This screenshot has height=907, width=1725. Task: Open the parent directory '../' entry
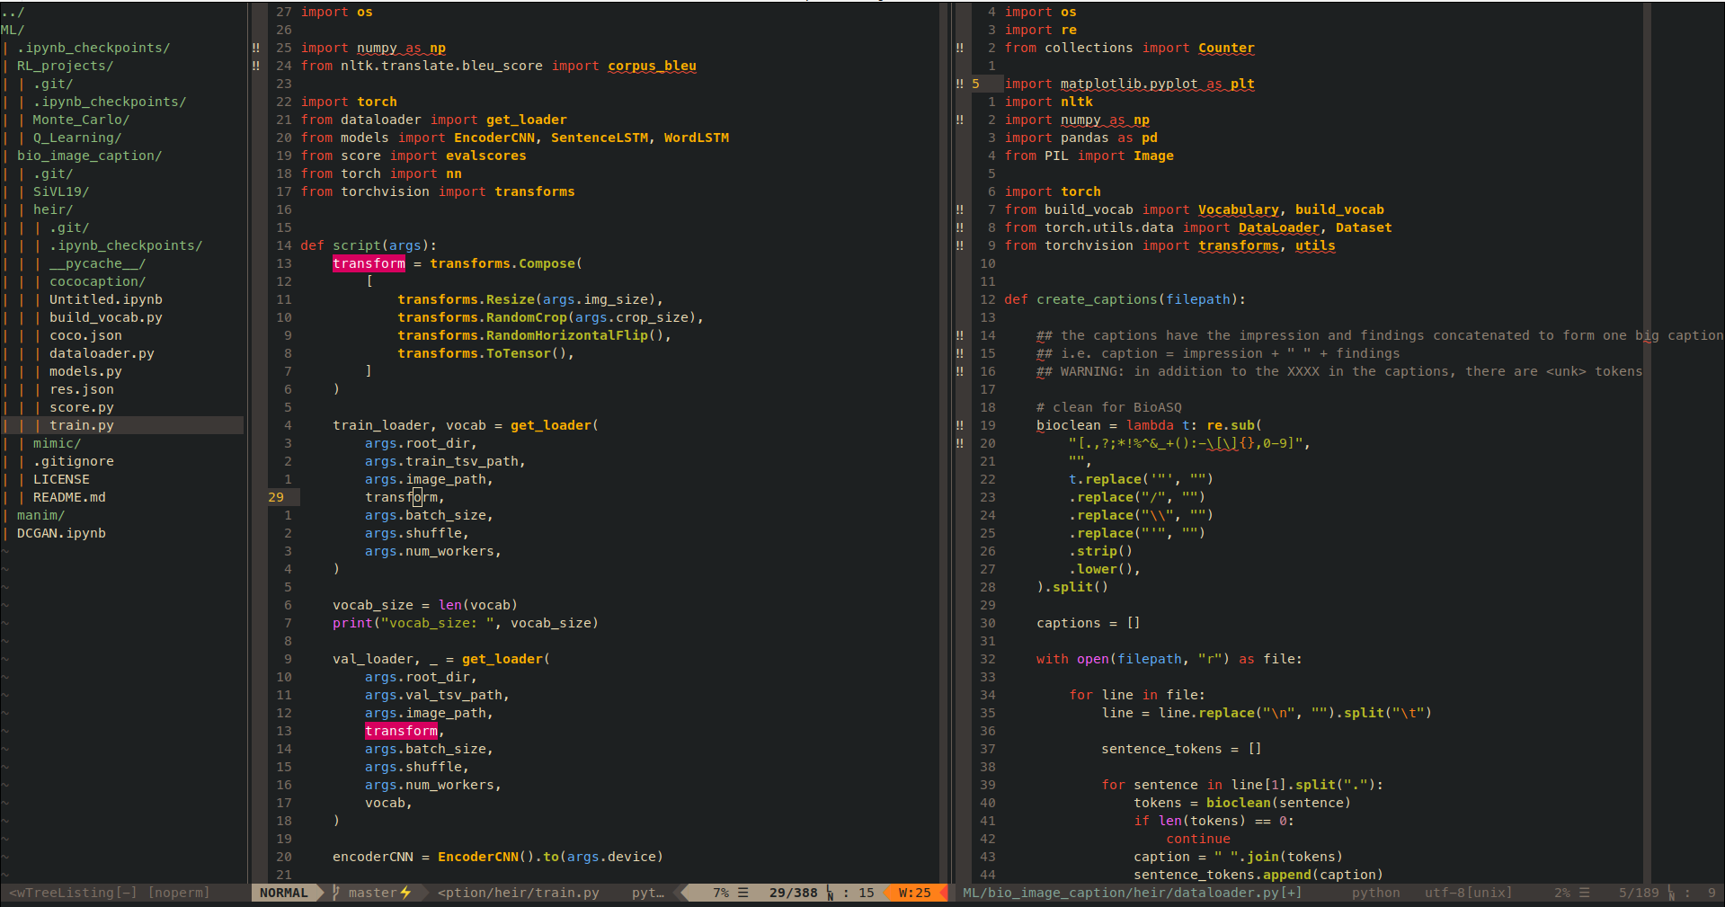pos(13,12)
